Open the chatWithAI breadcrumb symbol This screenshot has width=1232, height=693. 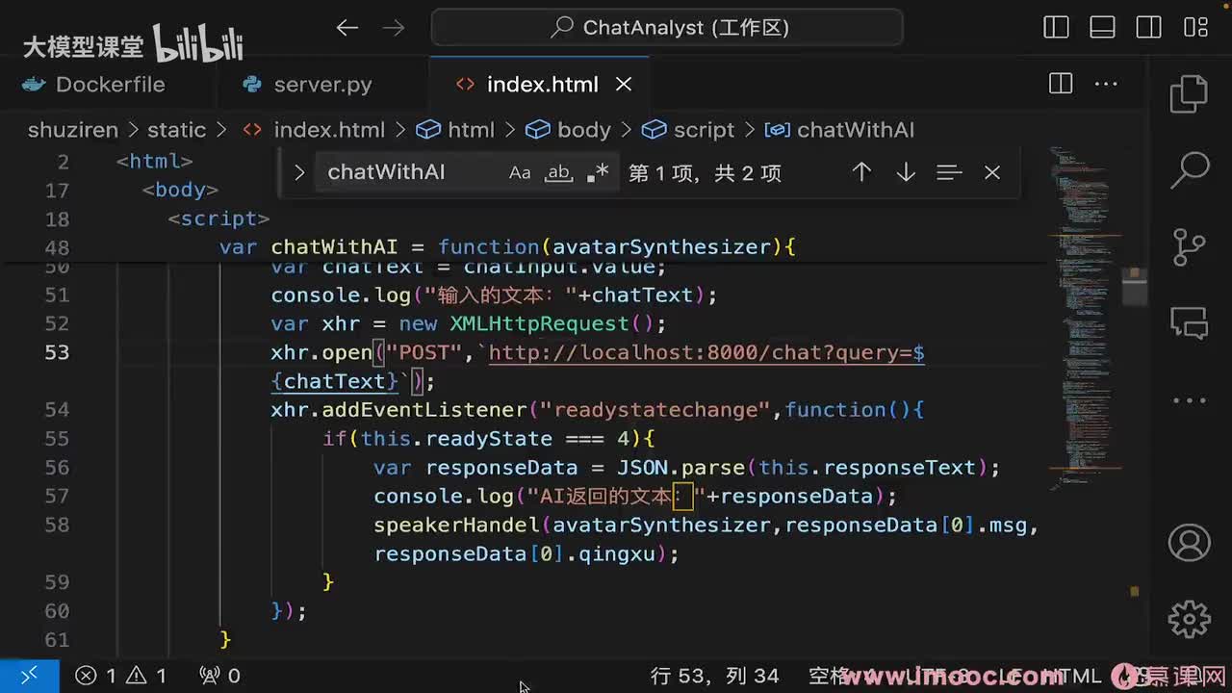[839, 130]
